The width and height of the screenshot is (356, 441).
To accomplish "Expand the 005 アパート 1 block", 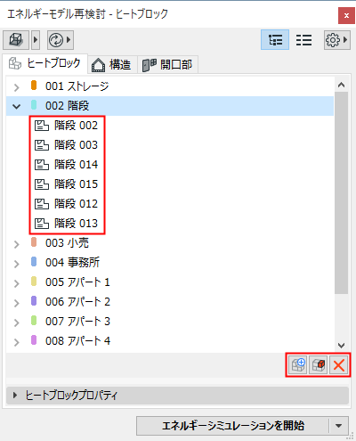I will point(17,283).
